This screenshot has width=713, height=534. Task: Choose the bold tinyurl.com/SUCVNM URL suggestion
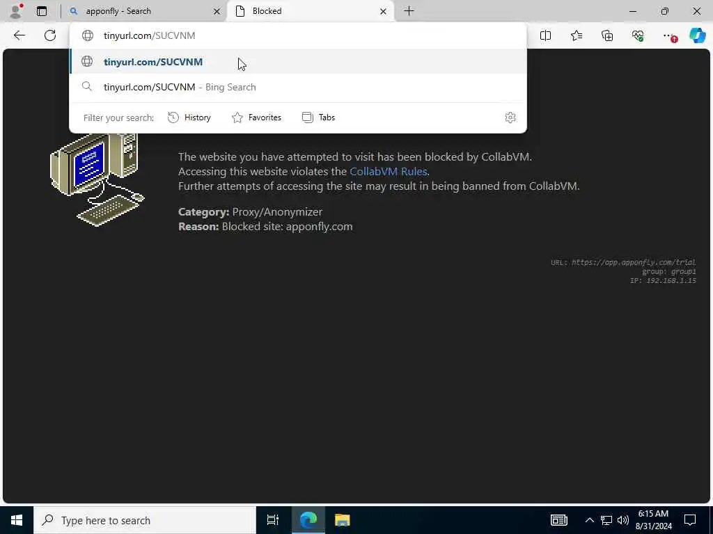click(x=298, y=61)
